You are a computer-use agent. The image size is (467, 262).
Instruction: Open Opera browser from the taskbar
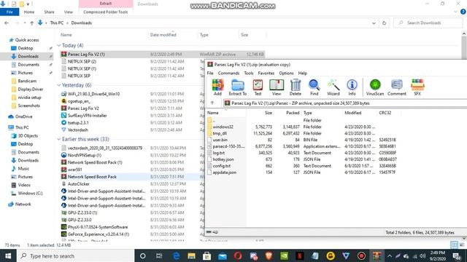(238, 255)
